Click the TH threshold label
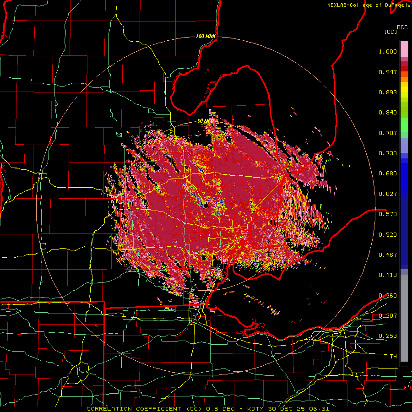This screenshot has width=412, height=412. 393,357
